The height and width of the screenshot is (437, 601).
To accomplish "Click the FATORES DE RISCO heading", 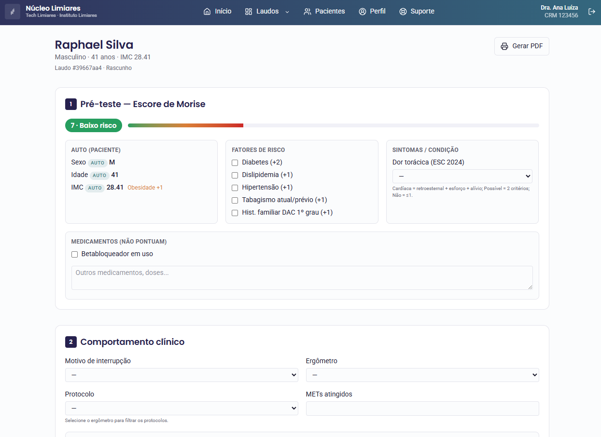I will click(x=258, y=150).
